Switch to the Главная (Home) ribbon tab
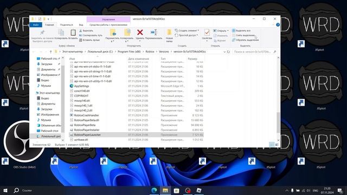Image resolution: width=347 pixels, height=195 pixels. (x=49, y=25)
